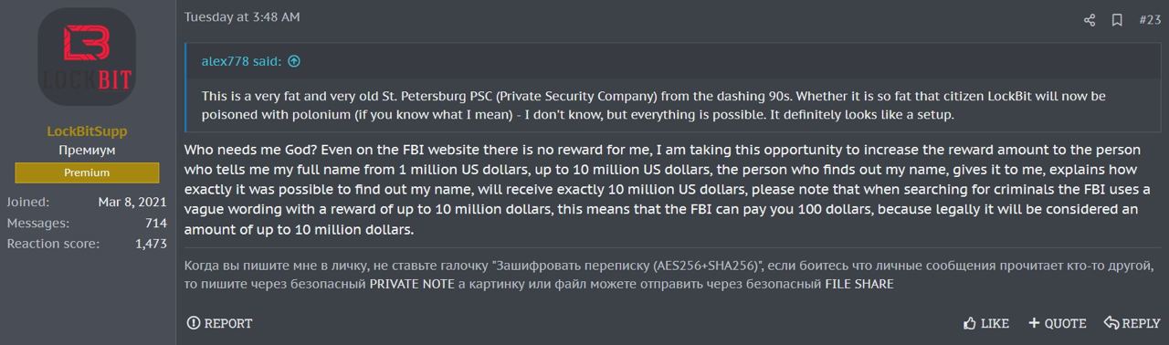Click the LockBit avatar image
The height and width of the screenshot is (345, 1169).
pos(87,57)
